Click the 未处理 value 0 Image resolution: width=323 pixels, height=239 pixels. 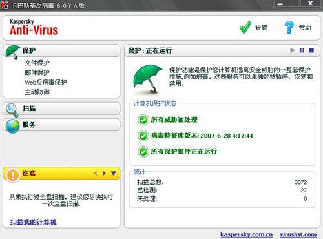(306, 199)
